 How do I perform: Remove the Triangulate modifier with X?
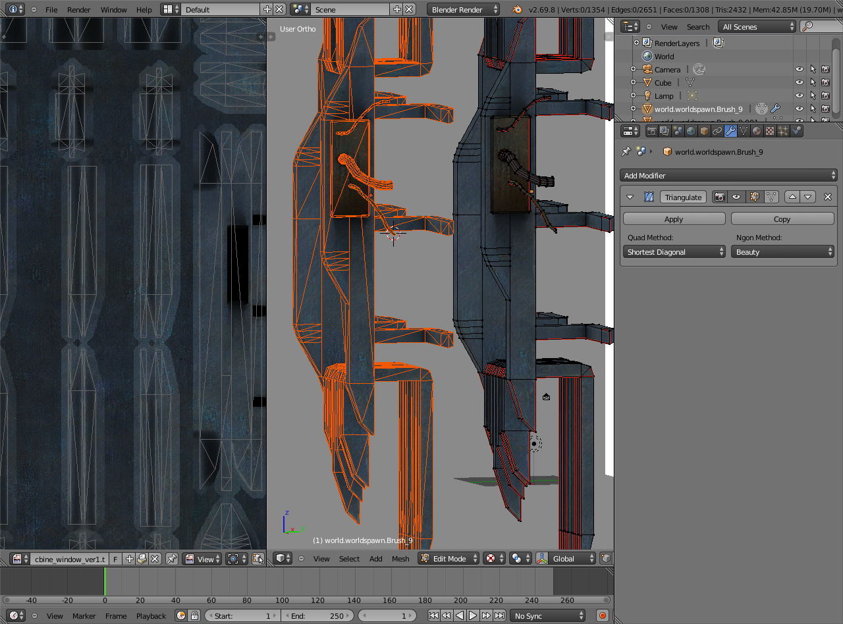pos(828,197)
